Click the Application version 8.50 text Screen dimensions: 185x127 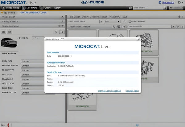click(x=66, y=66)
